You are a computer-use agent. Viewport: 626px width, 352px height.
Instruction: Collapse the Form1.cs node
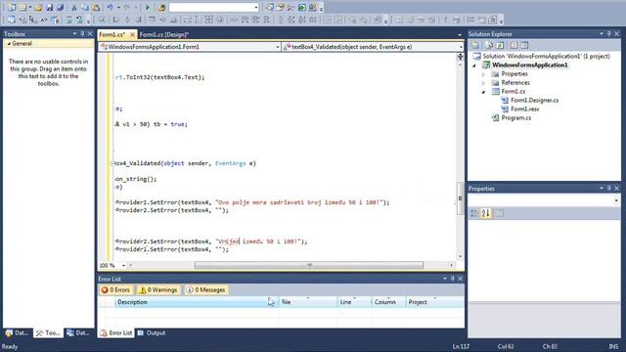(x=483, y=91)
